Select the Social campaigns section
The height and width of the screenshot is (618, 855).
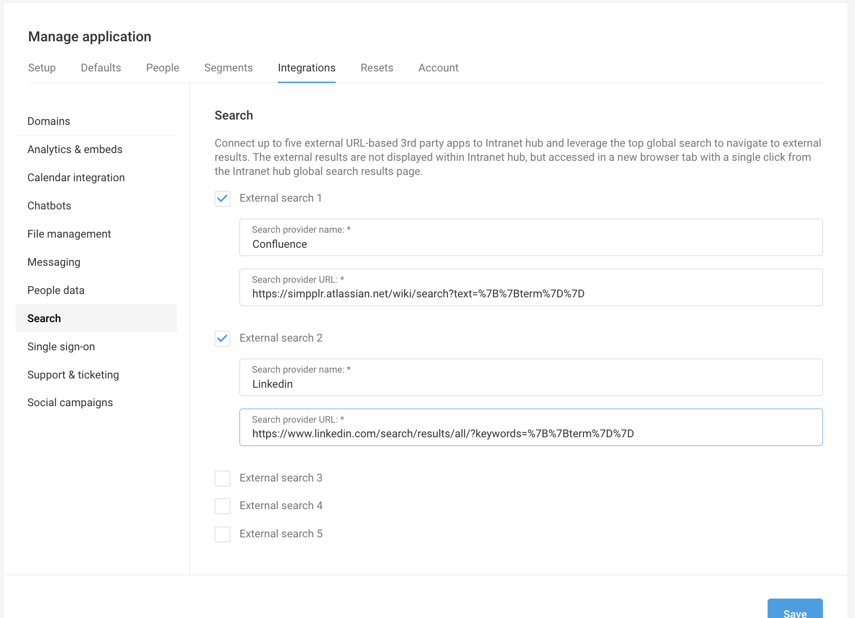coord(70,402)
